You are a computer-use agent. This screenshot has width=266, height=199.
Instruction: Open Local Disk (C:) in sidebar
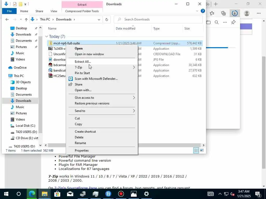click(25, 126)
